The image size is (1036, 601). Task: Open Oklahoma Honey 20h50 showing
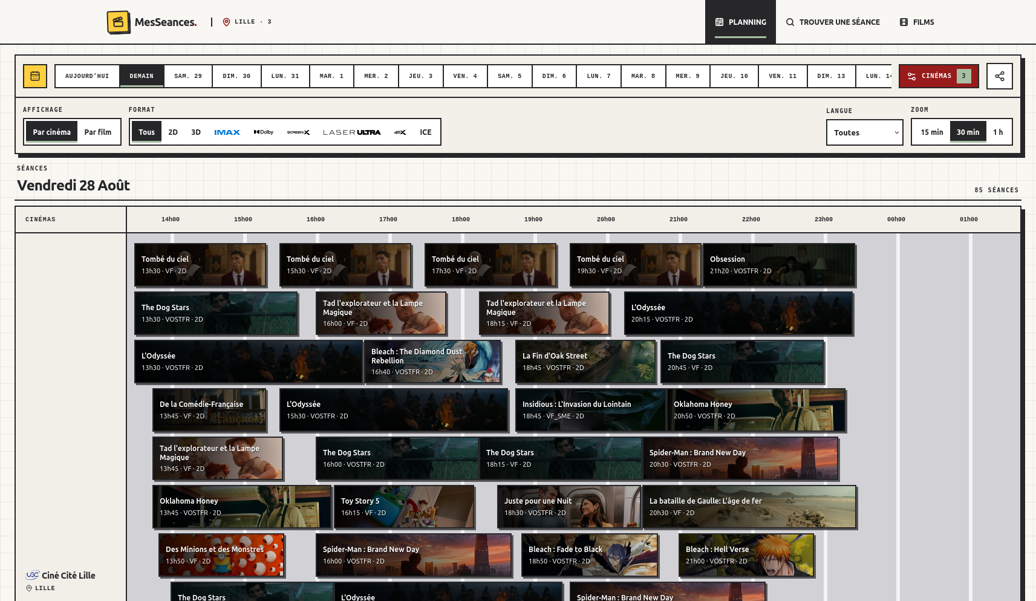tap(756, 410)
